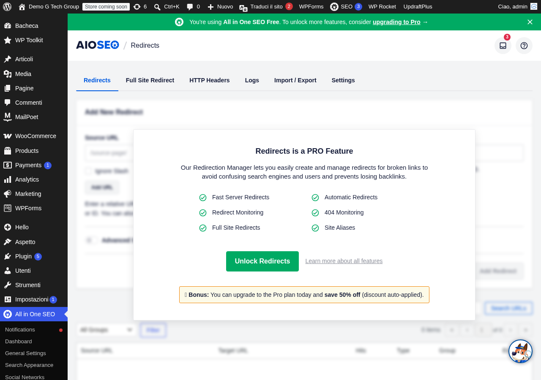
Task: Expand the All Groups dropdown
Action: click(107, 330)
